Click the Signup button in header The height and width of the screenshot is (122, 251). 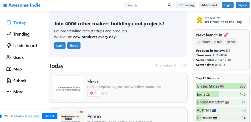coord(243,5)
